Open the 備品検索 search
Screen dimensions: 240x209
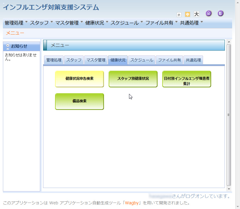[x=80, y=101]
